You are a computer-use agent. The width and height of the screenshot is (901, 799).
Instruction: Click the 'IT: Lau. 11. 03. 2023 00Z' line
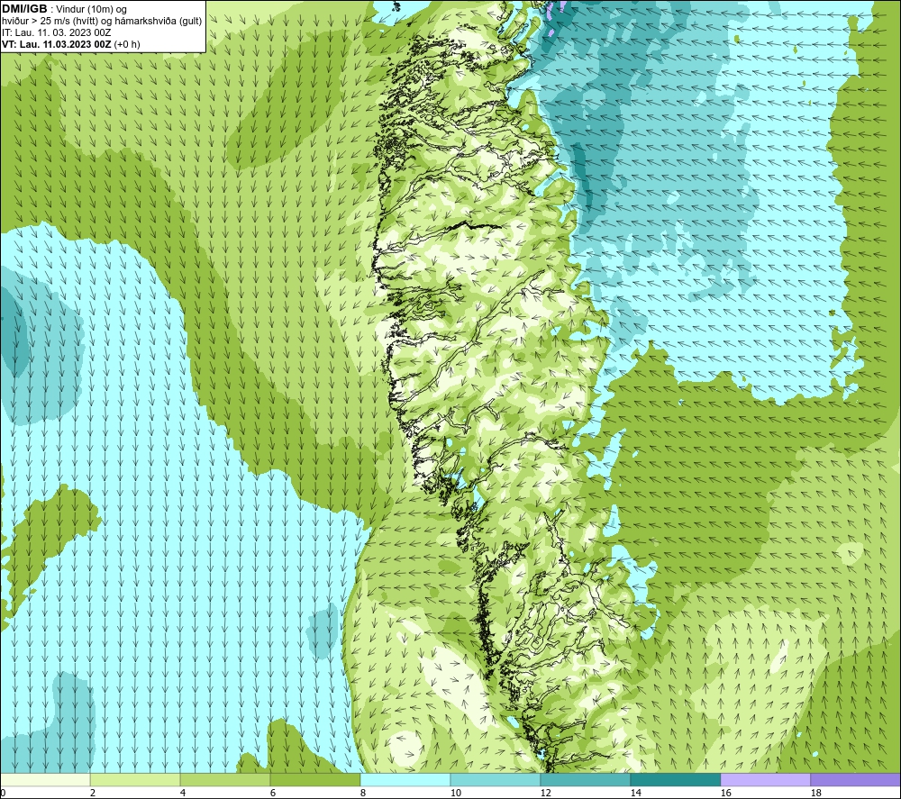pos(56,32)
